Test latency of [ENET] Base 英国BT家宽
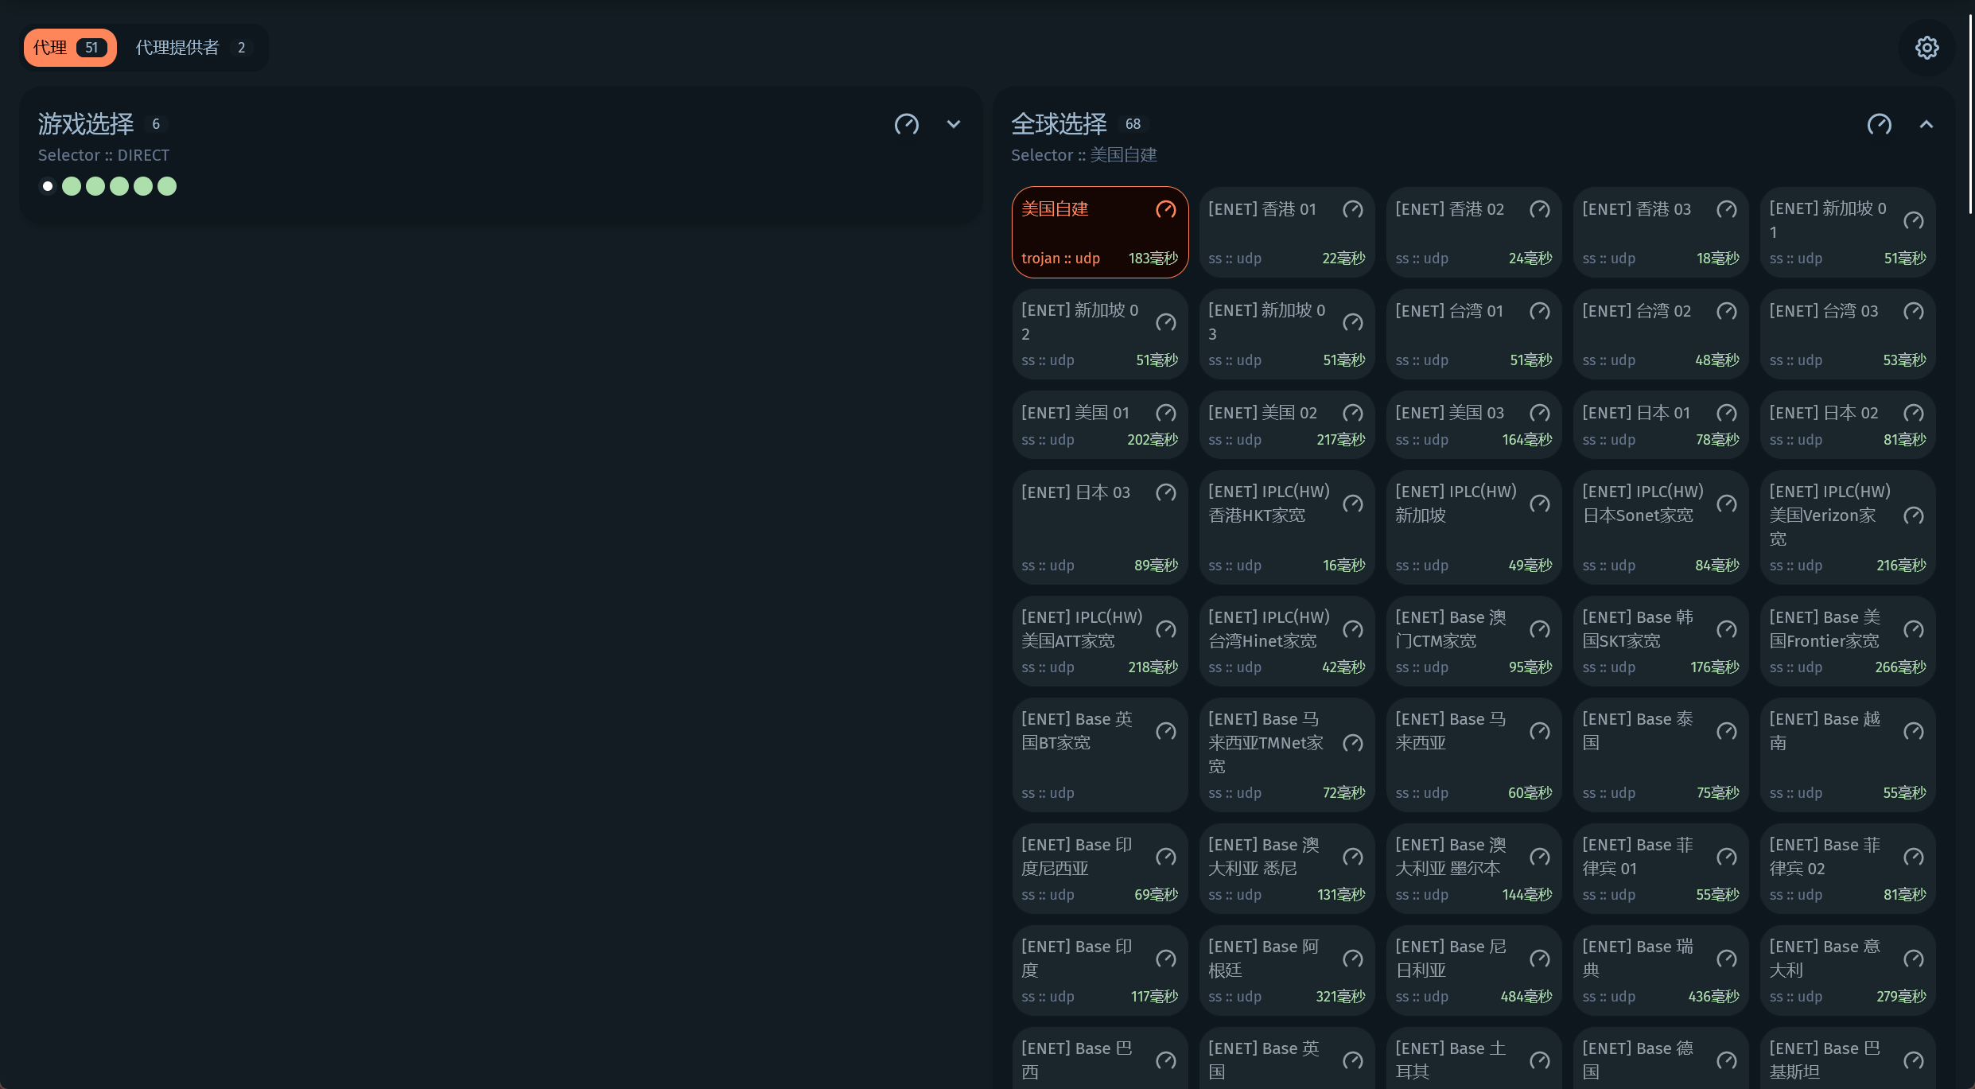 pyautogui.click(x=1165, y=731)
